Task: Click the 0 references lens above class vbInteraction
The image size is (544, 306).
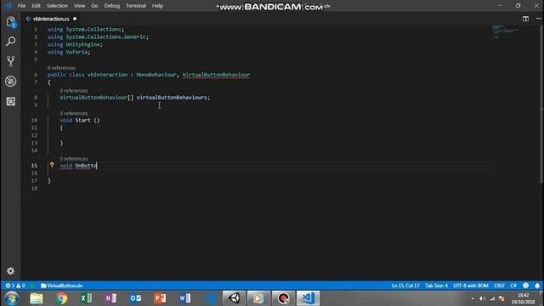Action: (61, 68)
